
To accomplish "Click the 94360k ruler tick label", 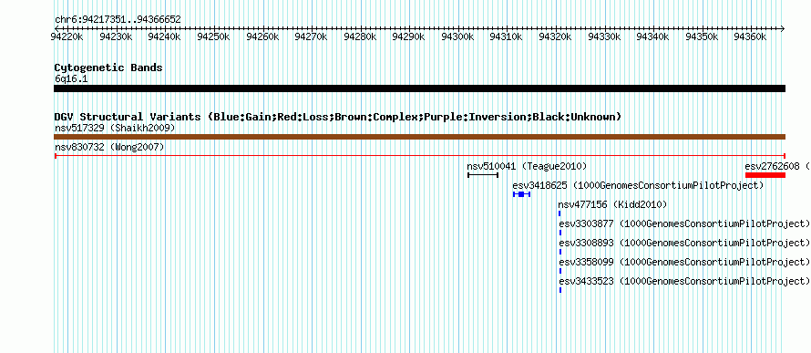I will click(750, 36).
